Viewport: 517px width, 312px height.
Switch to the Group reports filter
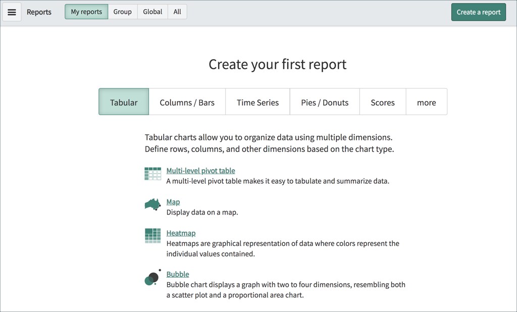(122, 12)
